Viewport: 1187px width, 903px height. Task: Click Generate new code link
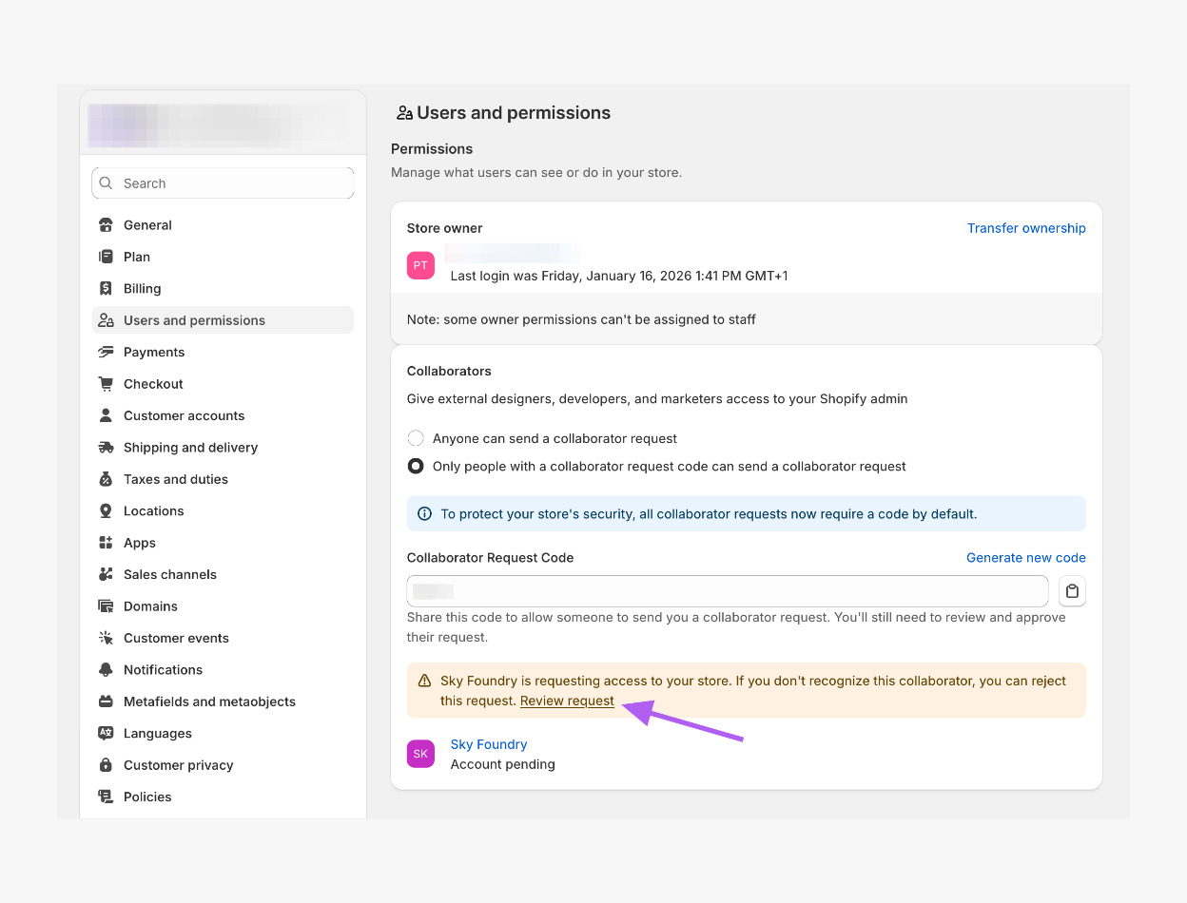pyautogui.click(x=1025, y=558)
